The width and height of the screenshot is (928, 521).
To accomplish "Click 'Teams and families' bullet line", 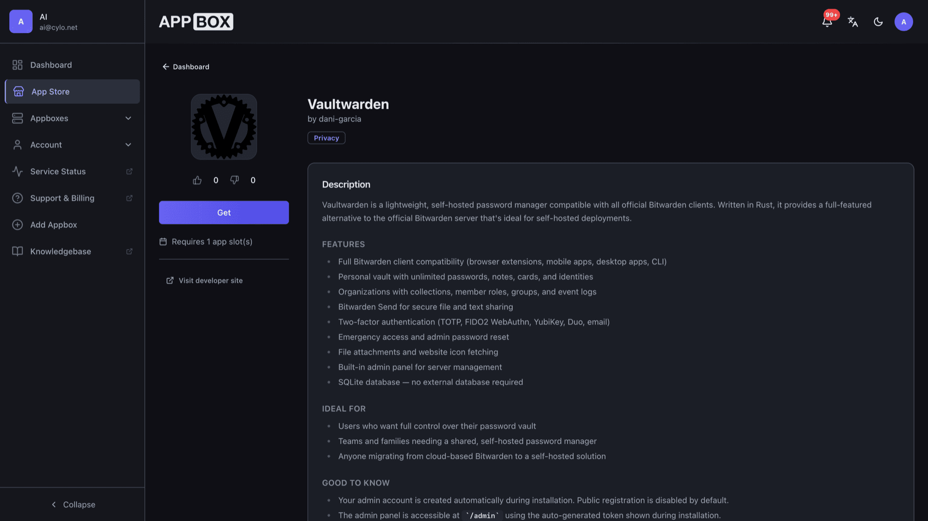I will (467, 441).
